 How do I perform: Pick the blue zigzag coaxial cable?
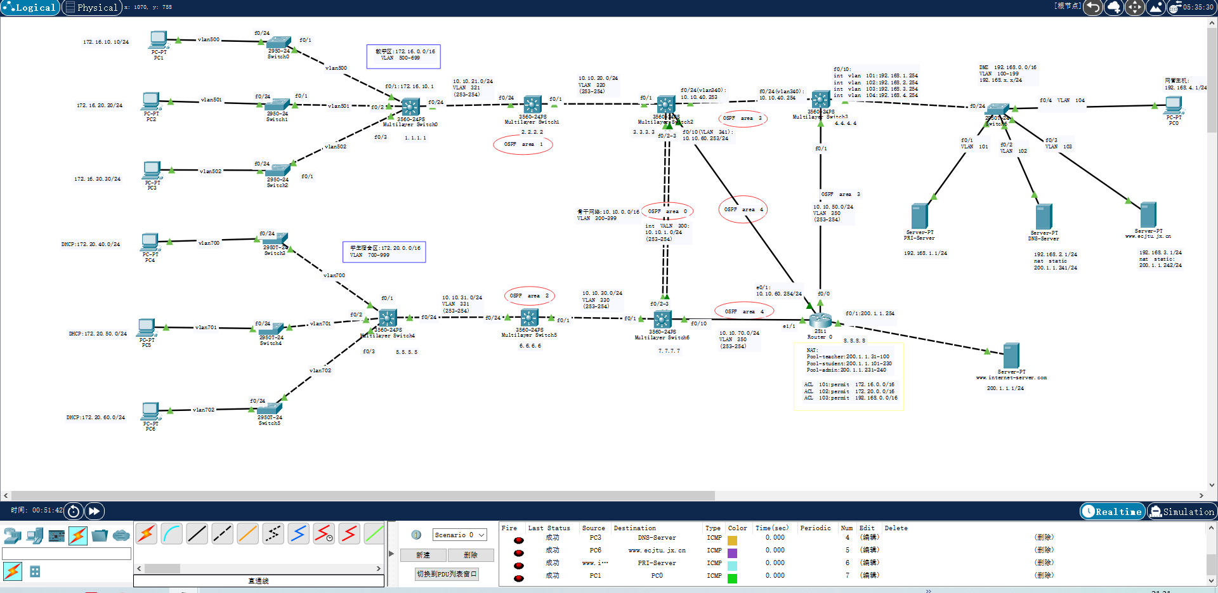point(299,534)
